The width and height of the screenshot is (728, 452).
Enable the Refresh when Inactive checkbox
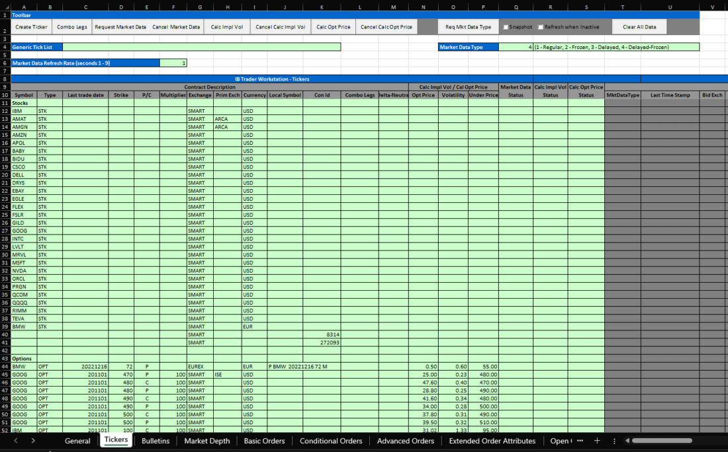(x=541, y=26)
